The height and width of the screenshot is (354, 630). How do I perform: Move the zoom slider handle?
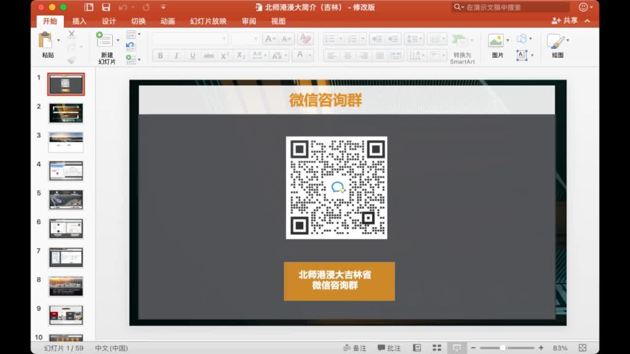503,348
